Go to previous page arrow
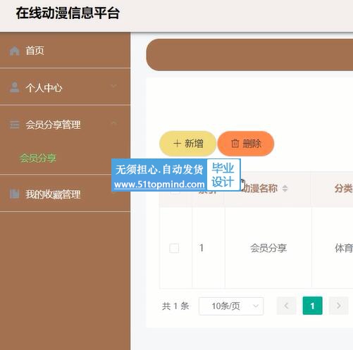Screen dimensions: 353x350 286,306
